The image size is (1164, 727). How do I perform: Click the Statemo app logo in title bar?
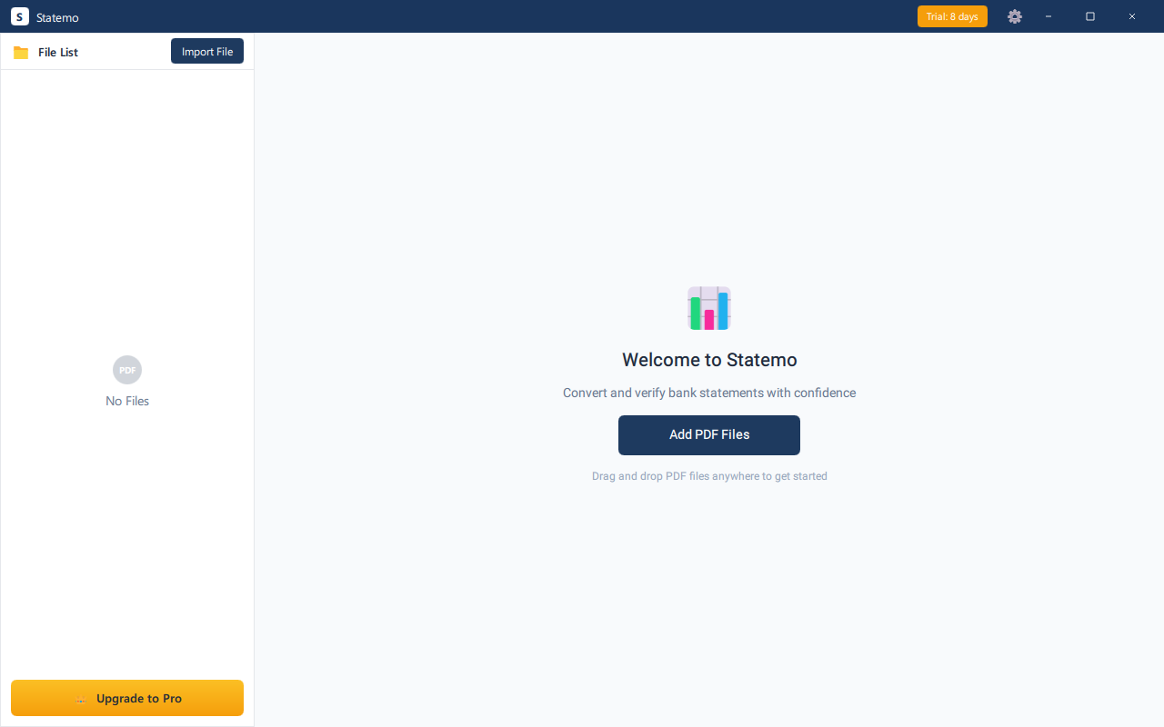point(20,16)
